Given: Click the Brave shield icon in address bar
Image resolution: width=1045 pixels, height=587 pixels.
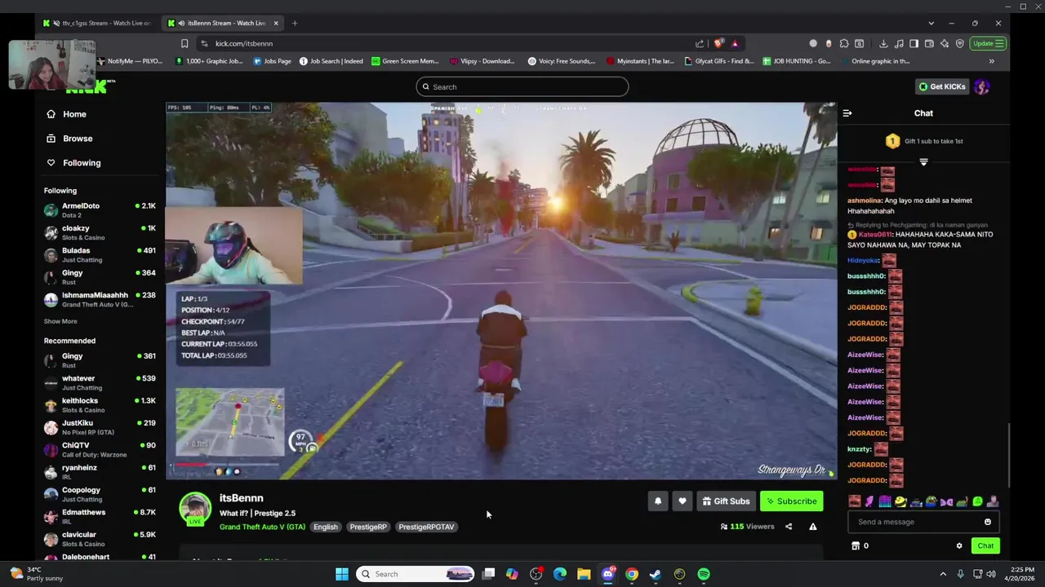Looking at the screenshot, I should (718, 43).
